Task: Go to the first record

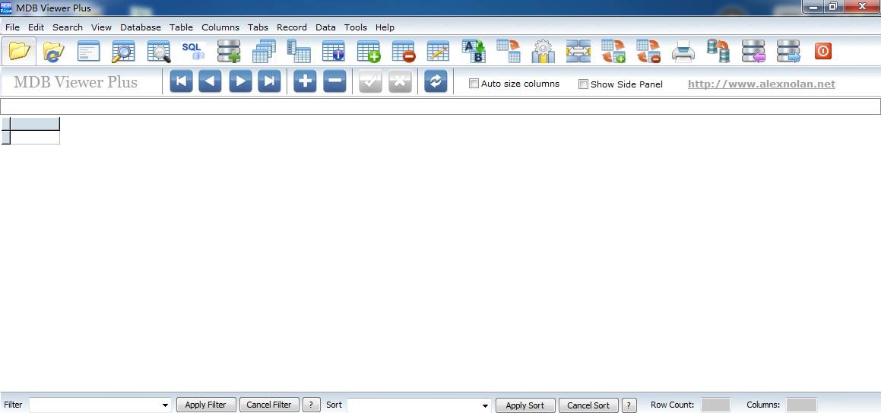Action: click(x=182, y=81)
